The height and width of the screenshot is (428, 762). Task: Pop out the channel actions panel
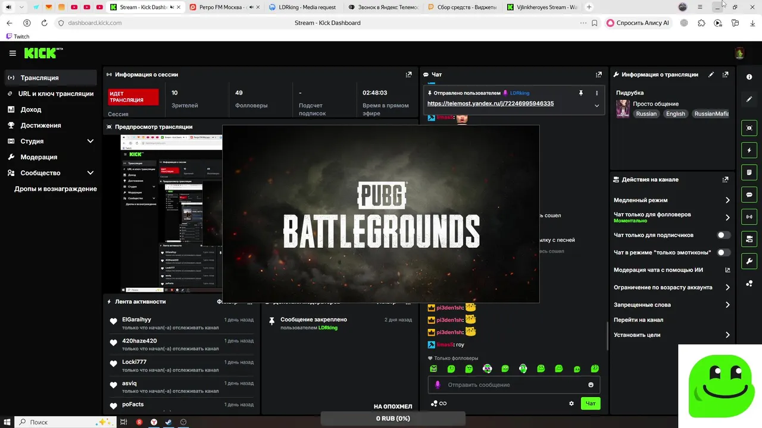pos(725,180)
